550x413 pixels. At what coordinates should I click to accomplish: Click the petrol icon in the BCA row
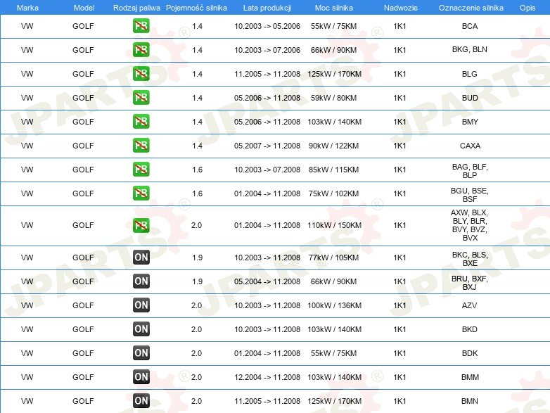[141, 26]
